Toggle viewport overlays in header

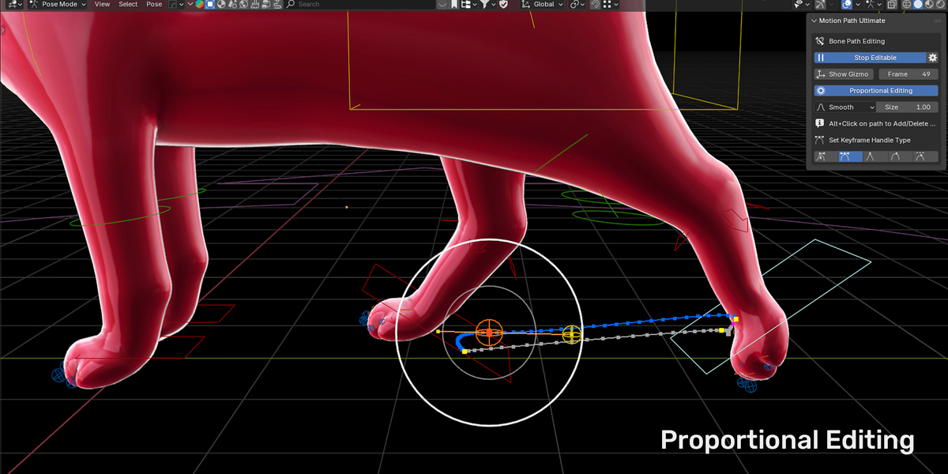(x=847, y=4)
